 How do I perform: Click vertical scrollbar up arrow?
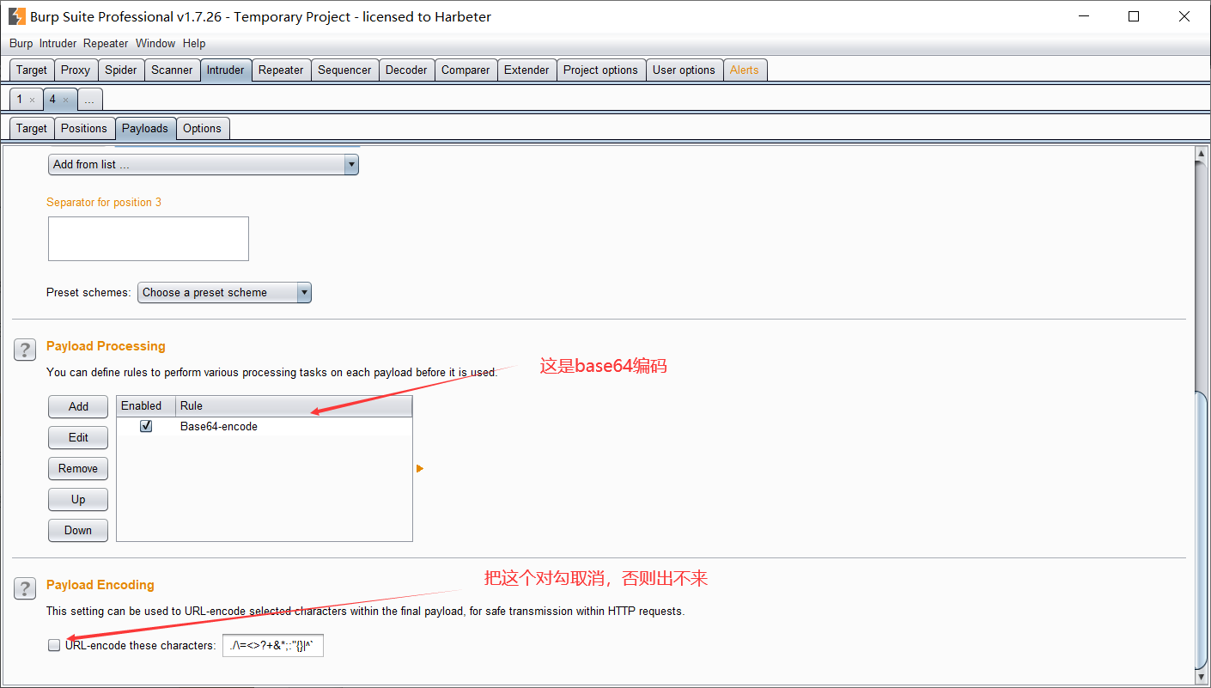coord(1202,153)
